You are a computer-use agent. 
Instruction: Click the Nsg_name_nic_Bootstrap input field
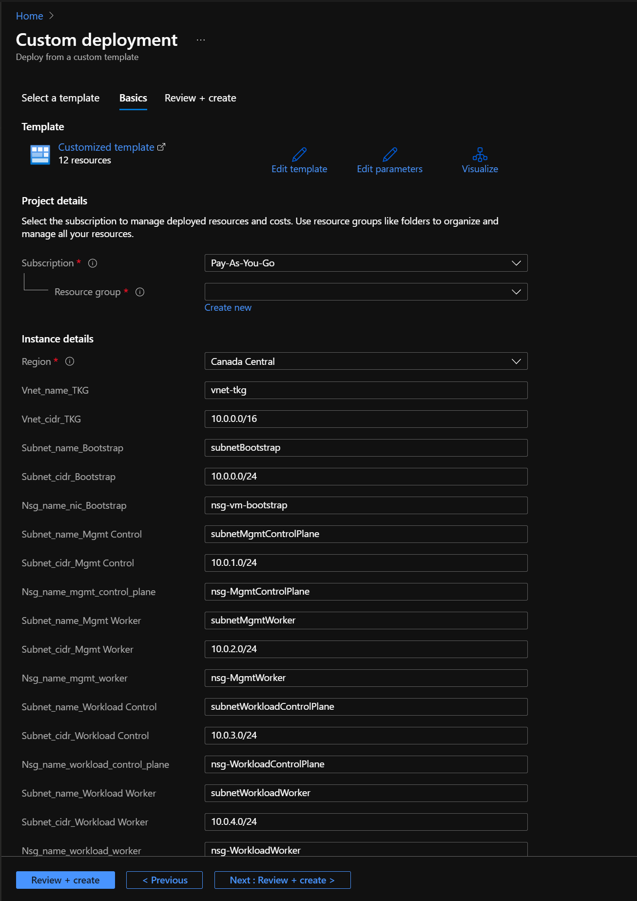click(x=366, y=505)
